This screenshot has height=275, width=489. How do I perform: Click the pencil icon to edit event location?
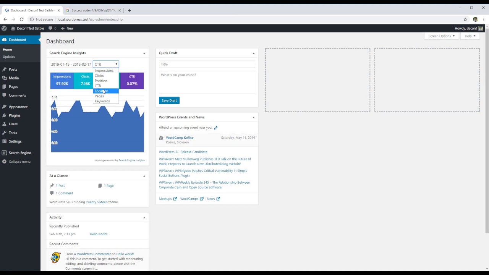click(216, 128)
